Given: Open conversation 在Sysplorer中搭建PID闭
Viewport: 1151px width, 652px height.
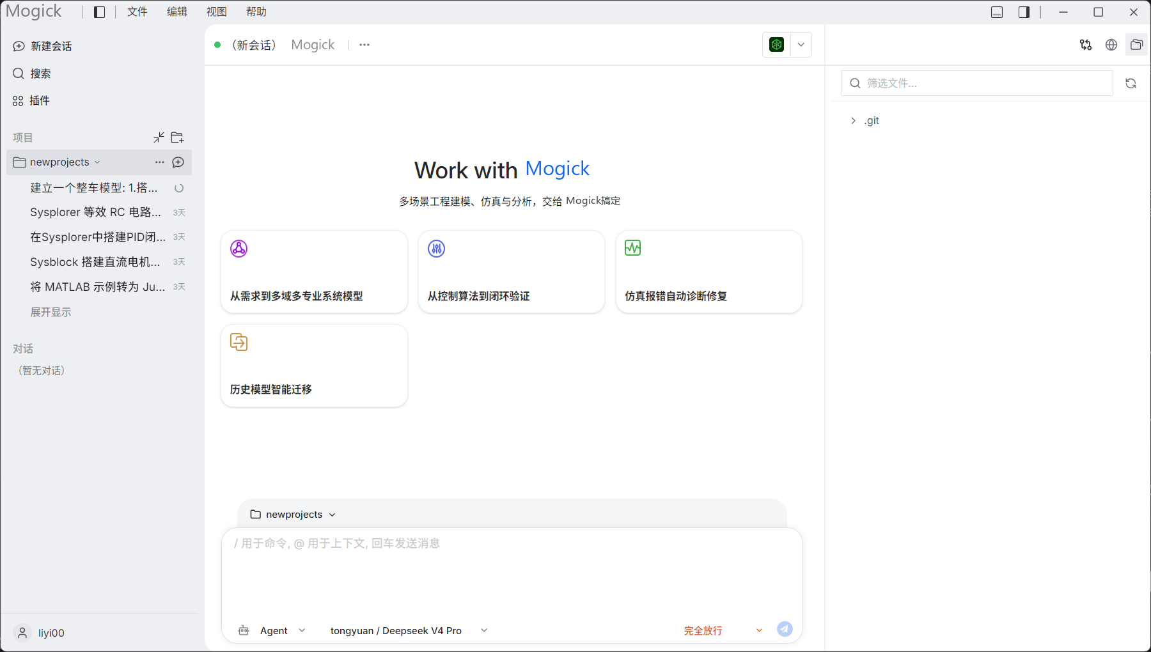Looking at the screenshot, I should click(99, 237).
